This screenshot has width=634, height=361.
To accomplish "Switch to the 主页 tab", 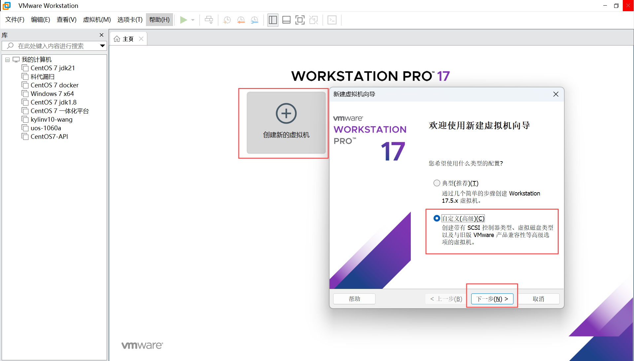I will 128,39.
